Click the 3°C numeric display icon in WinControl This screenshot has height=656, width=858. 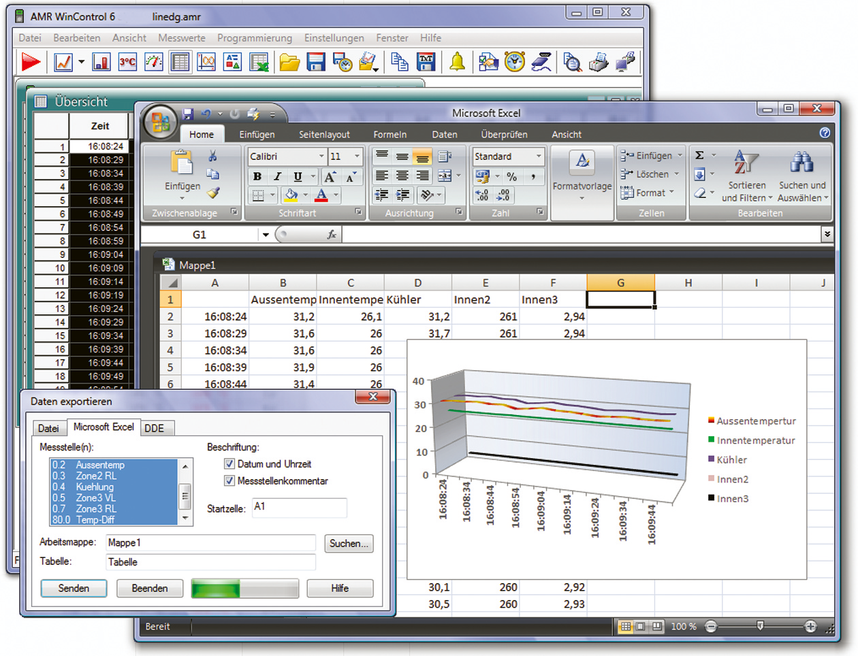tap(127, 63)
